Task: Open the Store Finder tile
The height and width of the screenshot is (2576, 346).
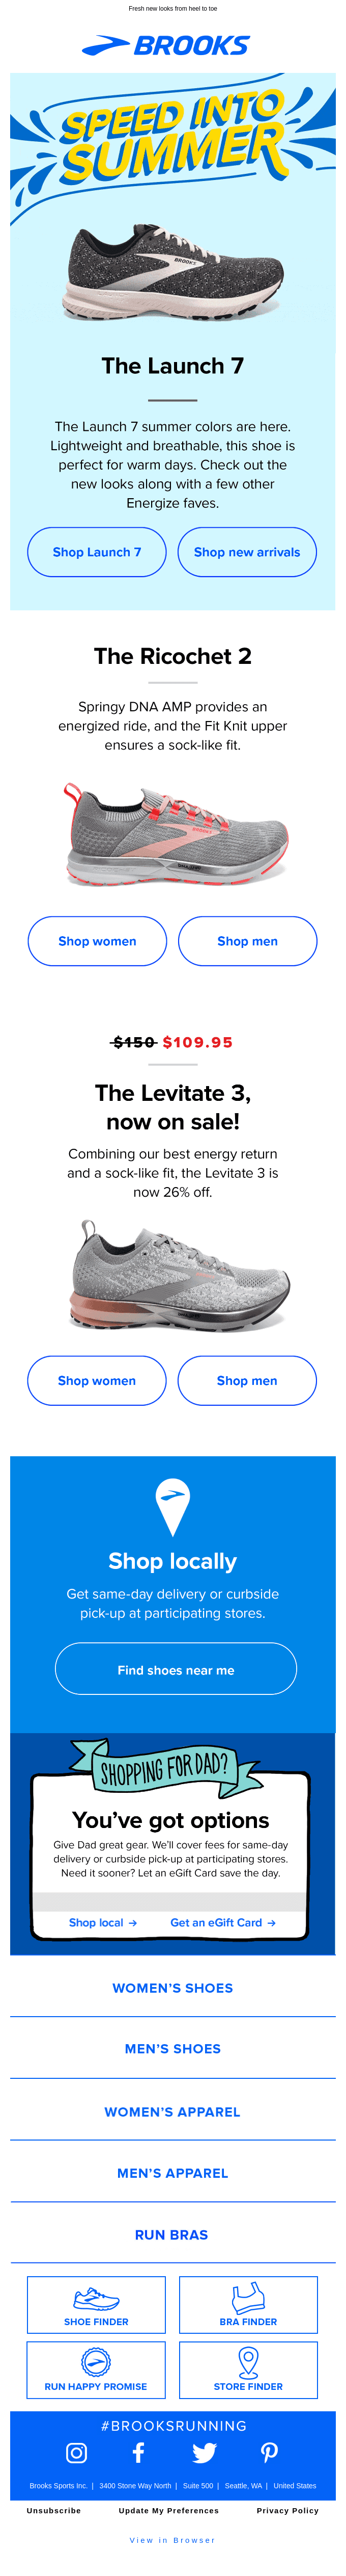Action: coord(248,2370)
